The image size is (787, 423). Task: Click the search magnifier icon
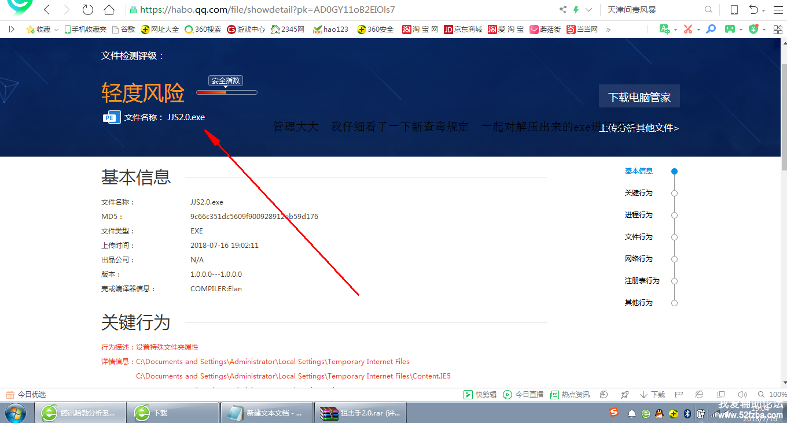(x=708, y=10)
